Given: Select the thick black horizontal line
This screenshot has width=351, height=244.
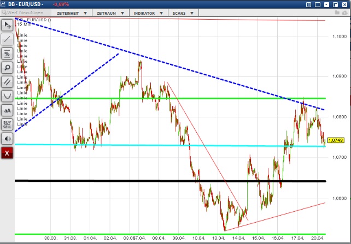Looking at the screenshot, I should click(170, 181).
